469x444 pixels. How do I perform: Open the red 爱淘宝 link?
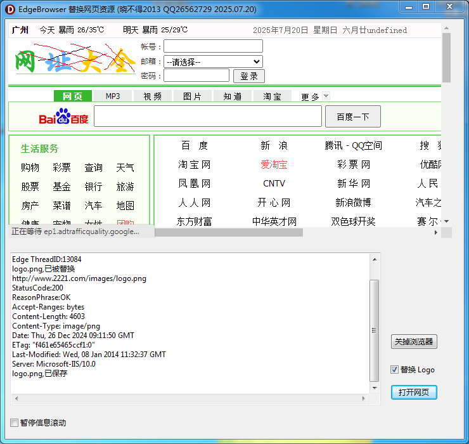(x=274, y=164)
